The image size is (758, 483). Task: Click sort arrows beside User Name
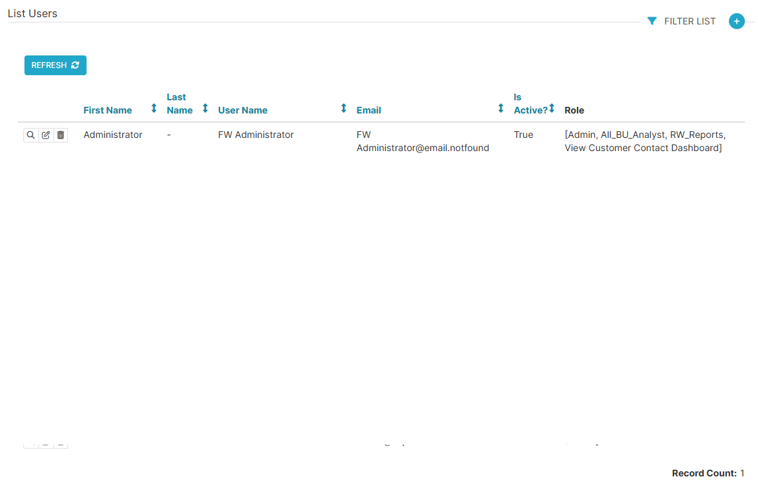[x=344, y=108]
